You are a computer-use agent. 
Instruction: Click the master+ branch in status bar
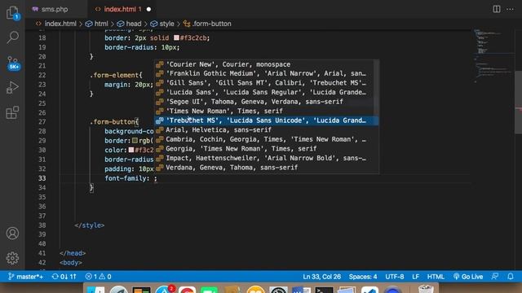[25, 277]
